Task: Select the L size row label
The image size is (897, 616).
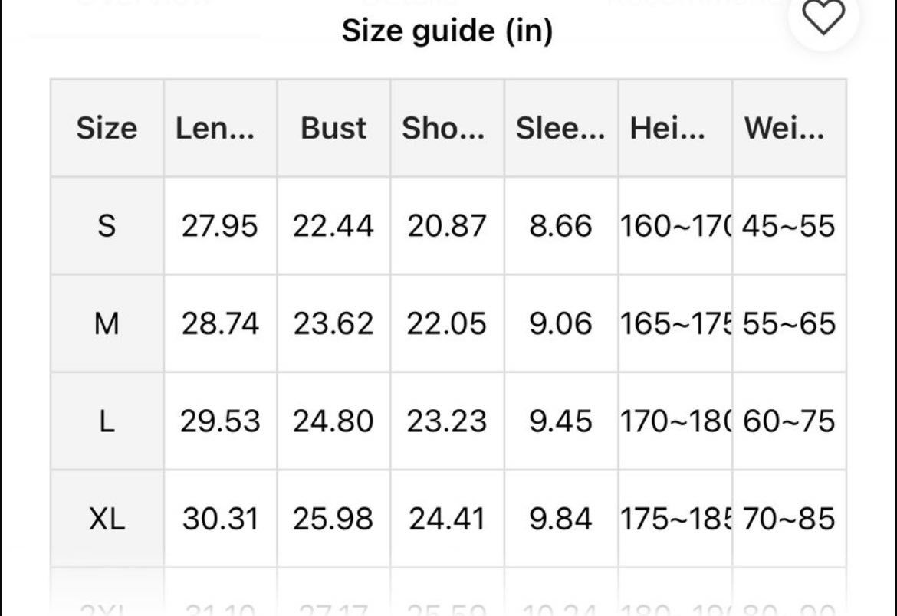Action: click(107, 421)
